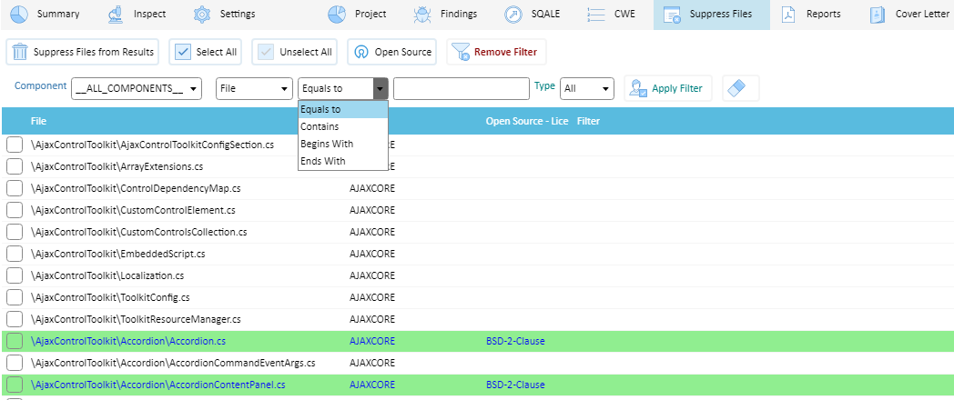Click the Remove Filter button
Screen dimensions: 954x400
point(496,53)
